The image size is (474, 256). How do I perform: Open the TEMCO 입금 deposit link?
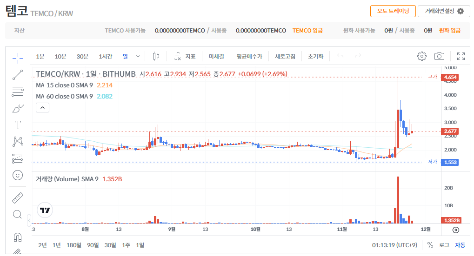pos(307,31)
